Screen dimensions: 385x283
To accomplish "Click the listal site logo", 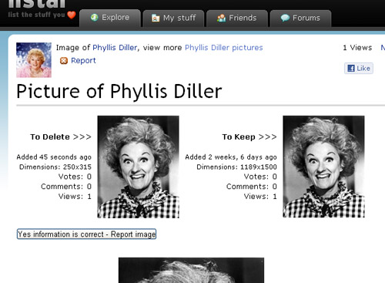I will coord(37,4).
